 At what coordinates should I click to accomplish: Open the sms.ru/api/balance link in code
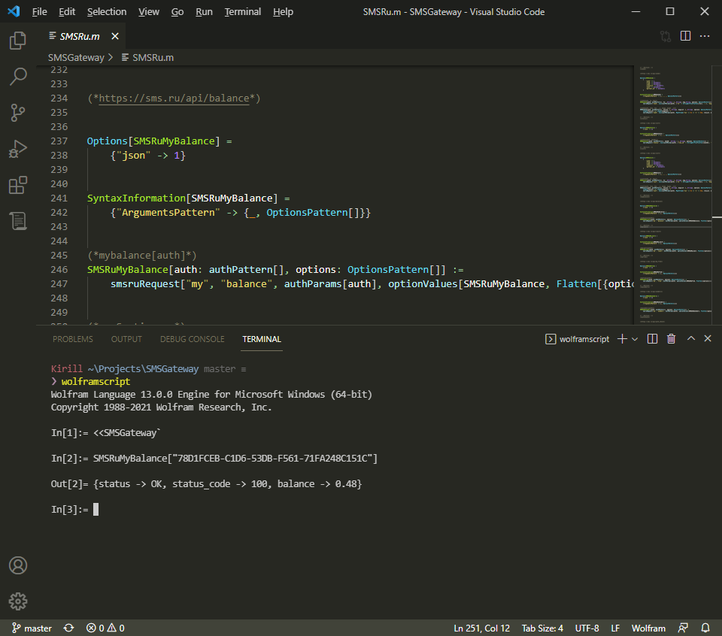[x=174, y=98]
